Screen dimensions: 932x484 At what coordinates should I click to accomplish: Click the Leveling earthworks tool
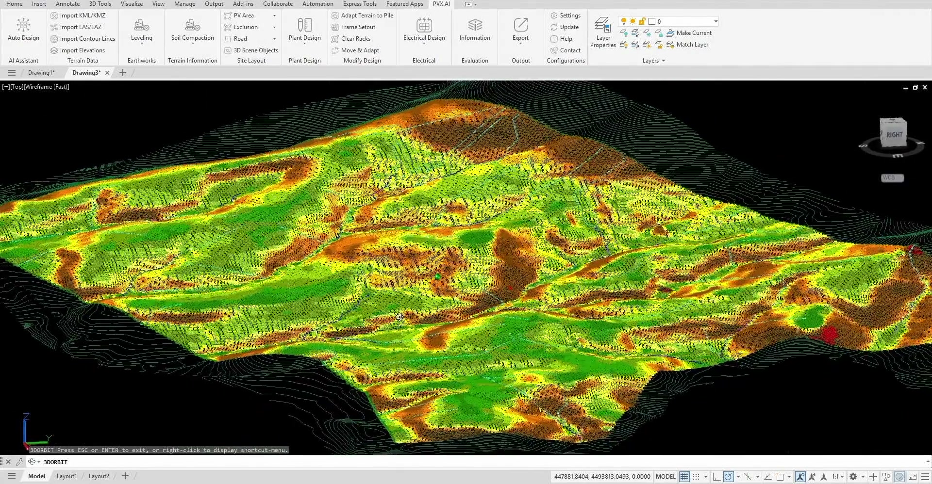(141, 30)
